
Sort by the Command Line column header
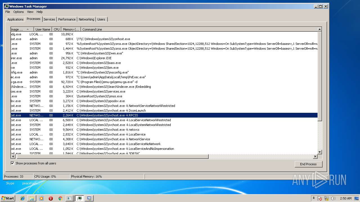tap(199, 29)
